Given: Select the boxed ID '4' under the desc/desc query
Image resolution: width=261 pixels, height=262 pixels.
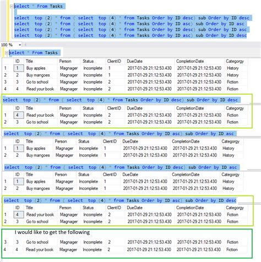Looking at the screenshot, I should [x=19, y=115].
